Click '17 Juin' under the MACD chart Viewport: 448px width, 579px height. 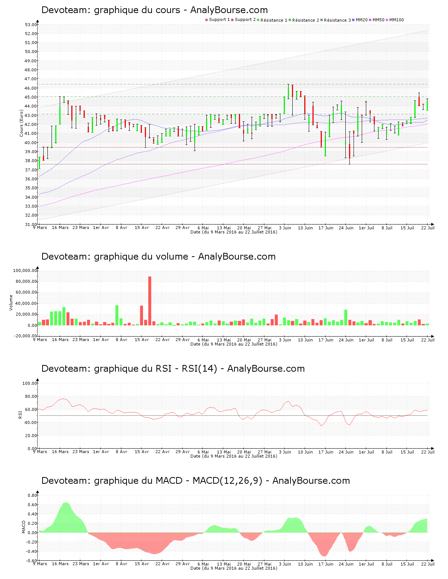coord(326,564)
